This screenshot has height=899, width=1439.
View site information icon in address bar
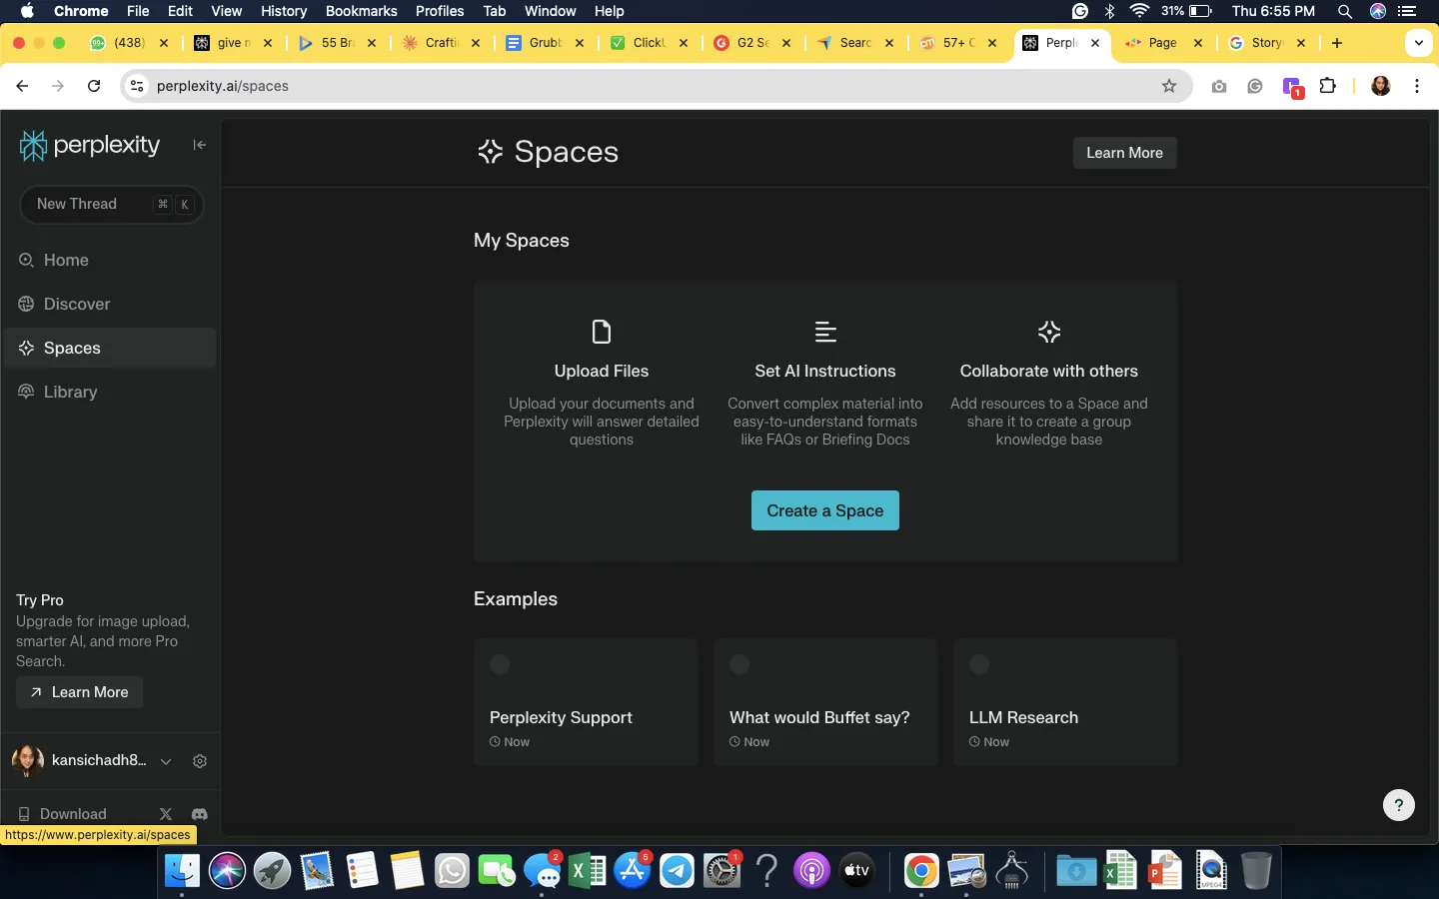(x=138, y=86)
